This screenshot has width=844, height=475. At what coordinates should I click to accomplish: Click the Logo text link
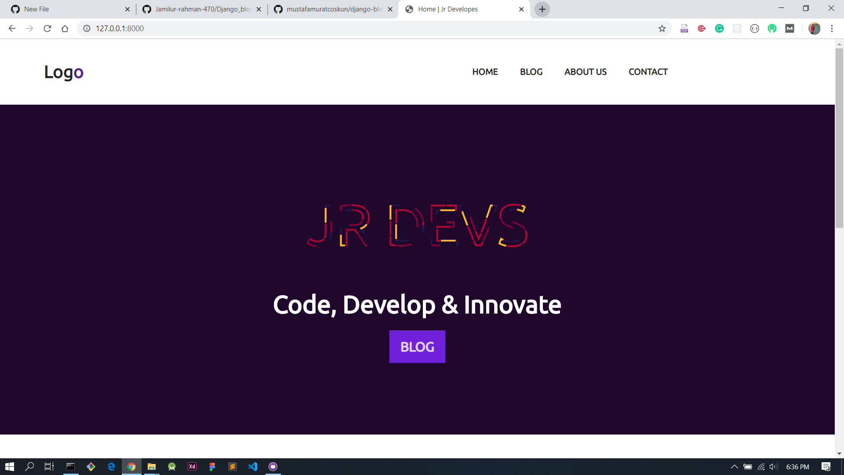pos(64,71)
